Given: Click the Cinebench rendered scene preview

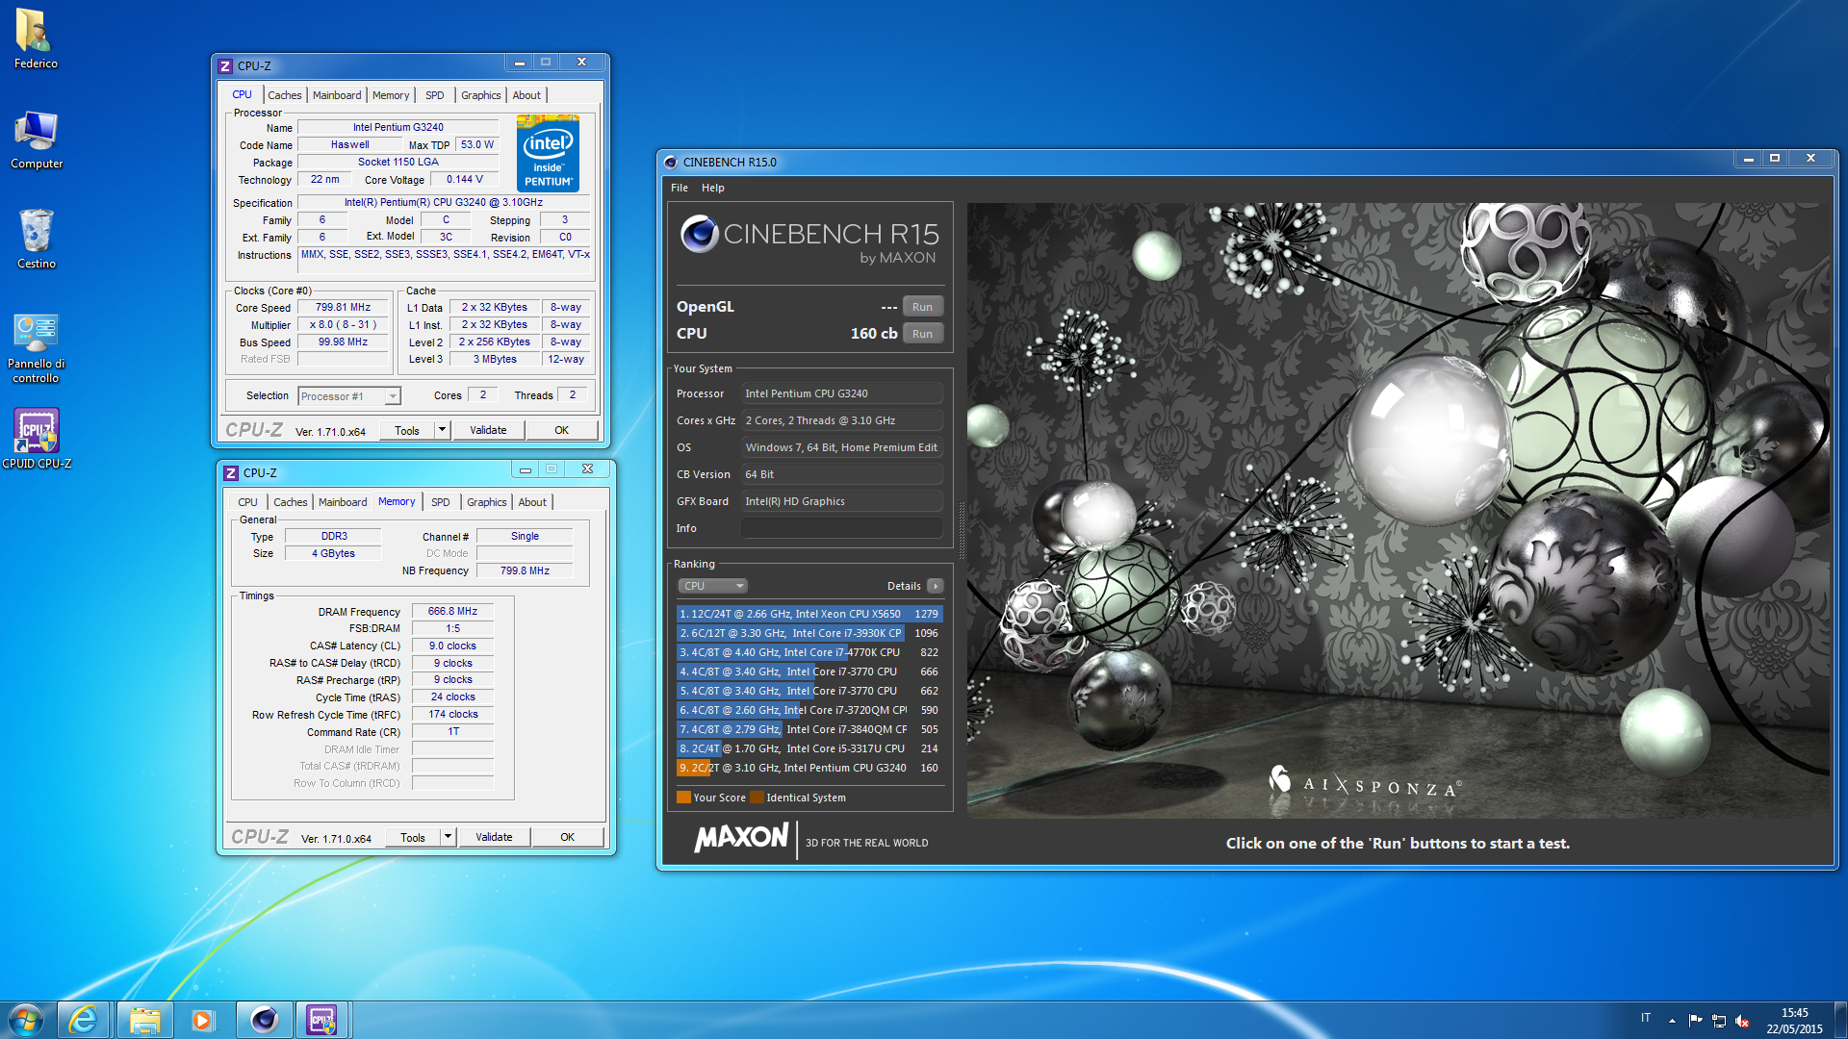Looking at the screenshot, I should [x=1399, y=511].
